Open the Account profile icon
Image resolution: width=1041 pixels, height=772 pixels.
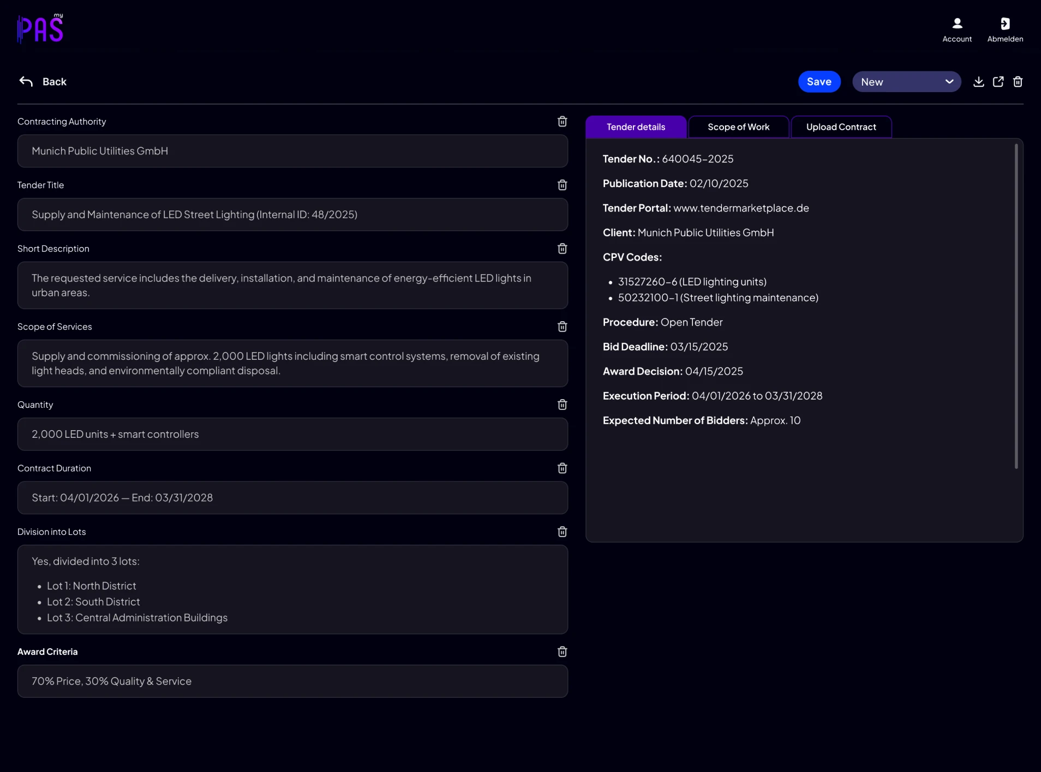(957, 23)
